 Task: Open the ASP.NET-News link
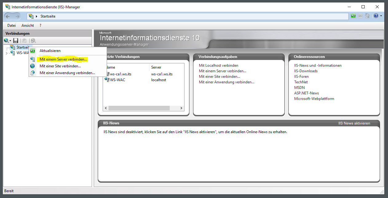(x=307, y=93)
